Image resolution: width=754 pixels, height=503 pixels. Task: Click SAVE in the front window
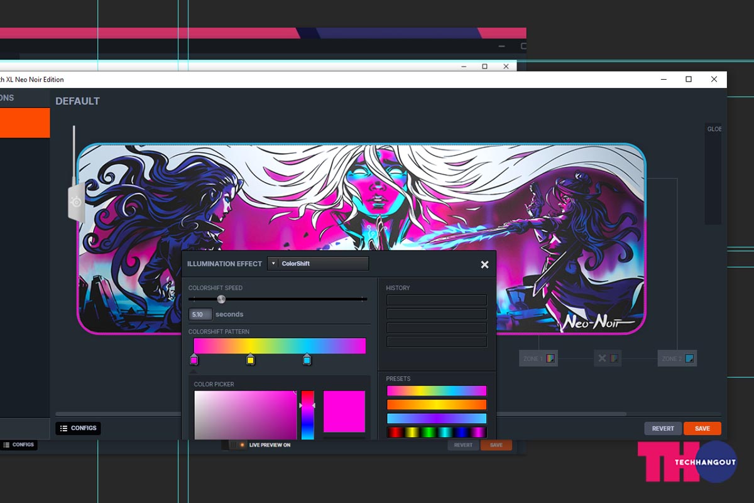pos(702,428)
